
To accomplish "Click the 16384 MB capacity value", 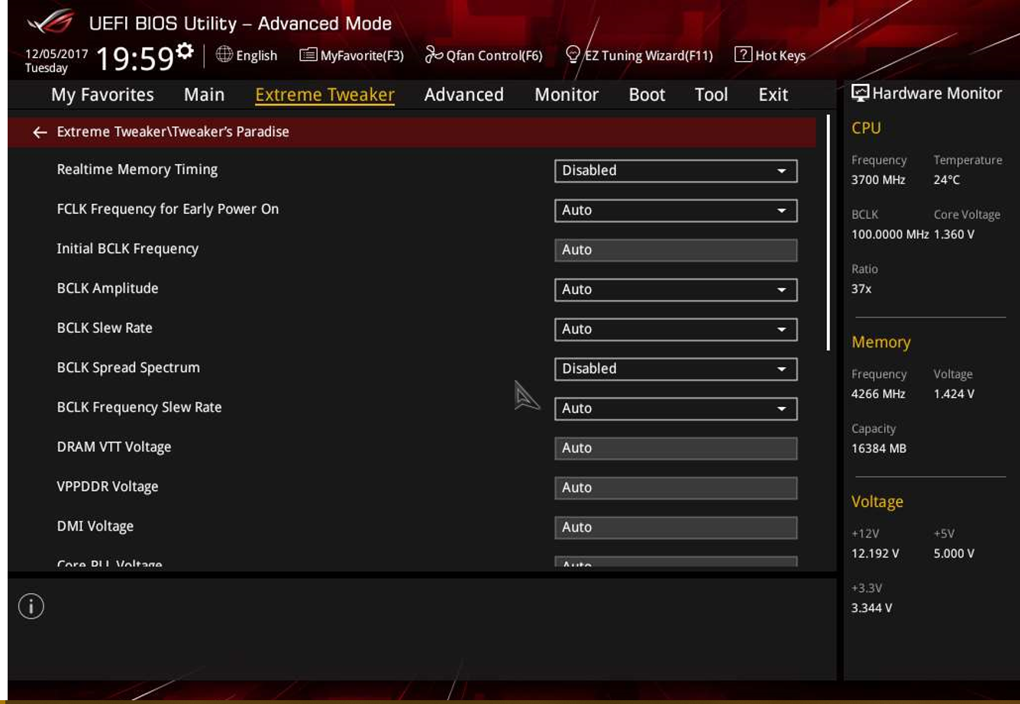I will tap(879, 449).
